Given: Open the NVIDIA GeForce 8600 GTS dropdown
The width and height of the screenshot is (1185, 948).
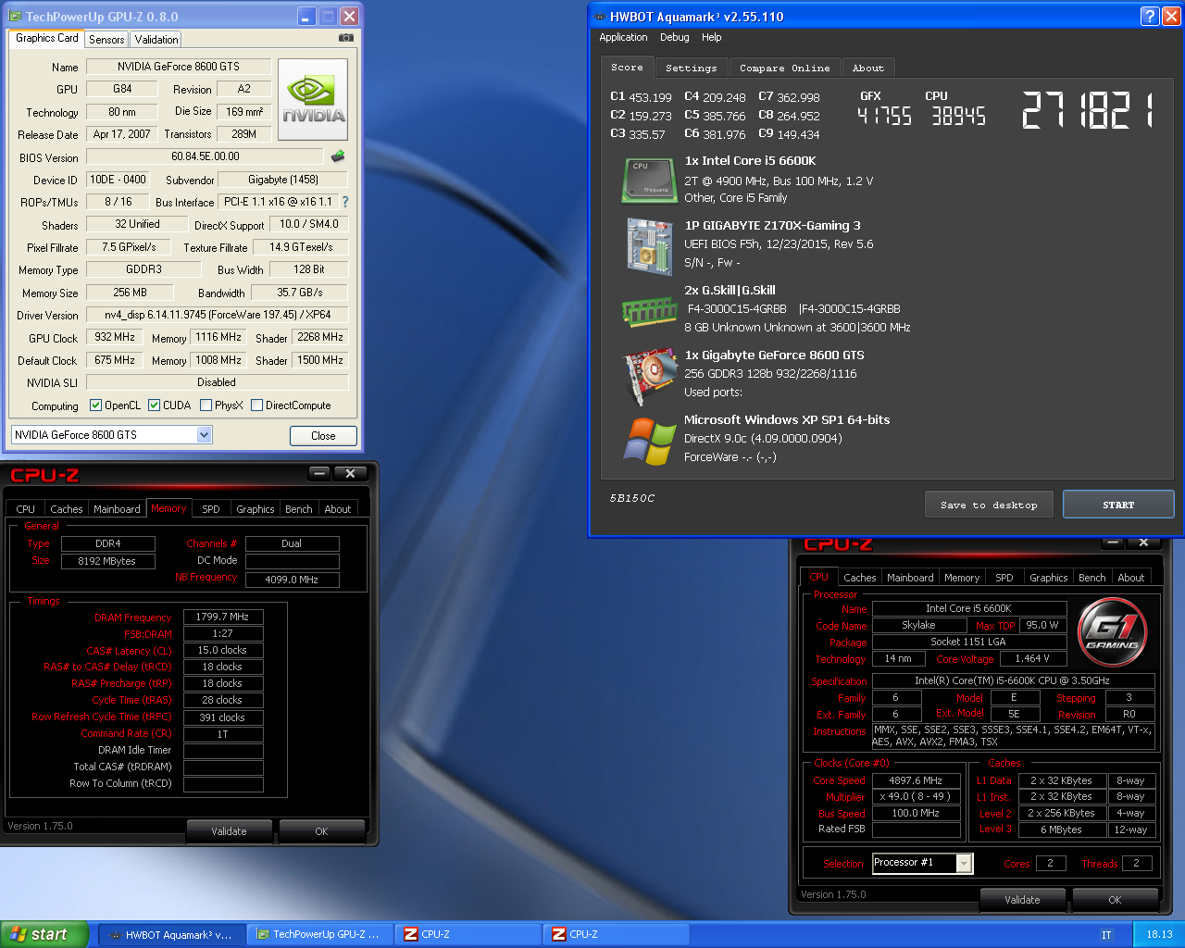Looking at the screenshot, I should 205,435.
